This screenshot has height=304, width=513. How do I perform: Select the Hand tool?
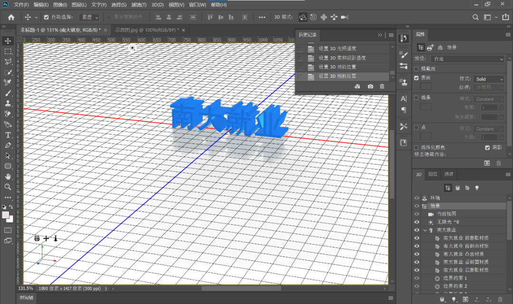[x=8, y=177]
